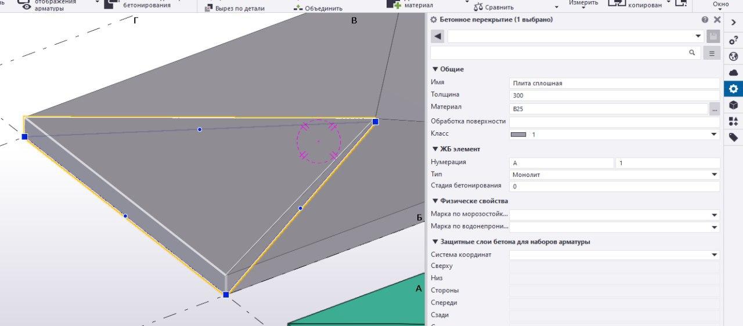Open the Система координат dropdown

714,255
